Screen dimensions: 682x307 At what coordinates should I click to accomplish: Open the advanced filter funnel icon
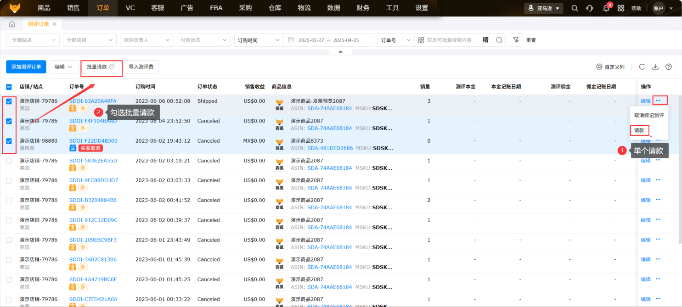[x=516, y=40]
